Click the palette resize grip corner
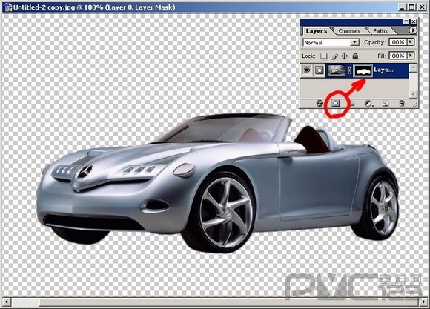This screenshot has height=309, width=430. (414, 104)
